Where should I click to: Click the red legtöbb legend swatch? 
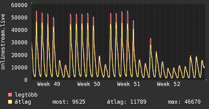tap(10, 95)
